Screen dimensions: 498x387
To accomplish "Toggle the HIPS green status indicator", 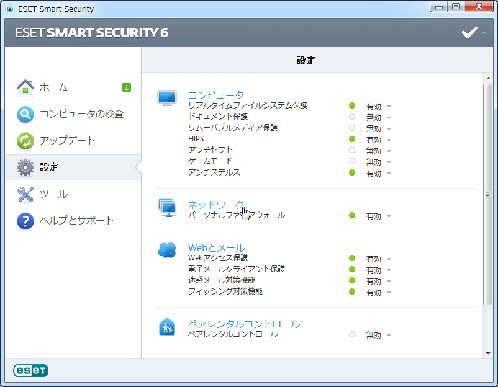I will [352, 139].
